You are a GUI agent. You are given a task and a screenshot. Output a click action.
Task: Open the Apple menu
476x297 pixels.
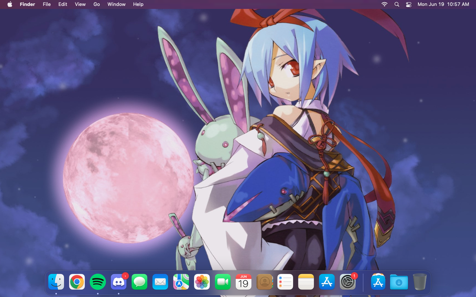pyautogui.click(x=10, y=4)
